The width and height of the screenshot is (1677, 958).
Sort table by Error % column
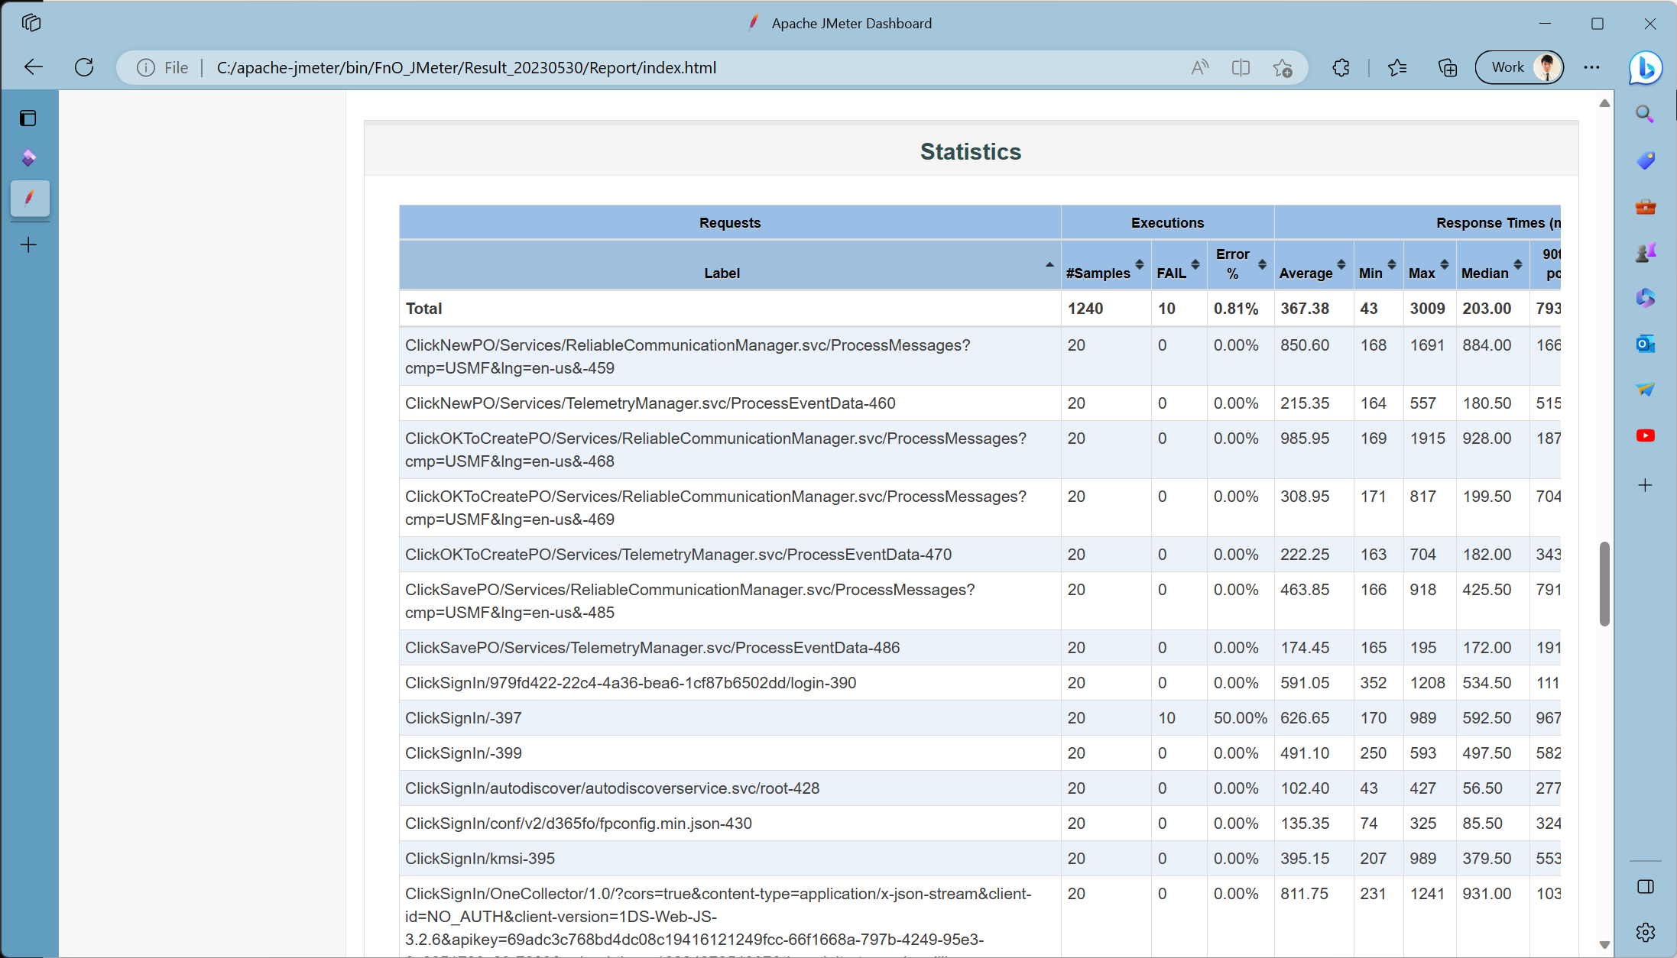[x=1241, y=265]
